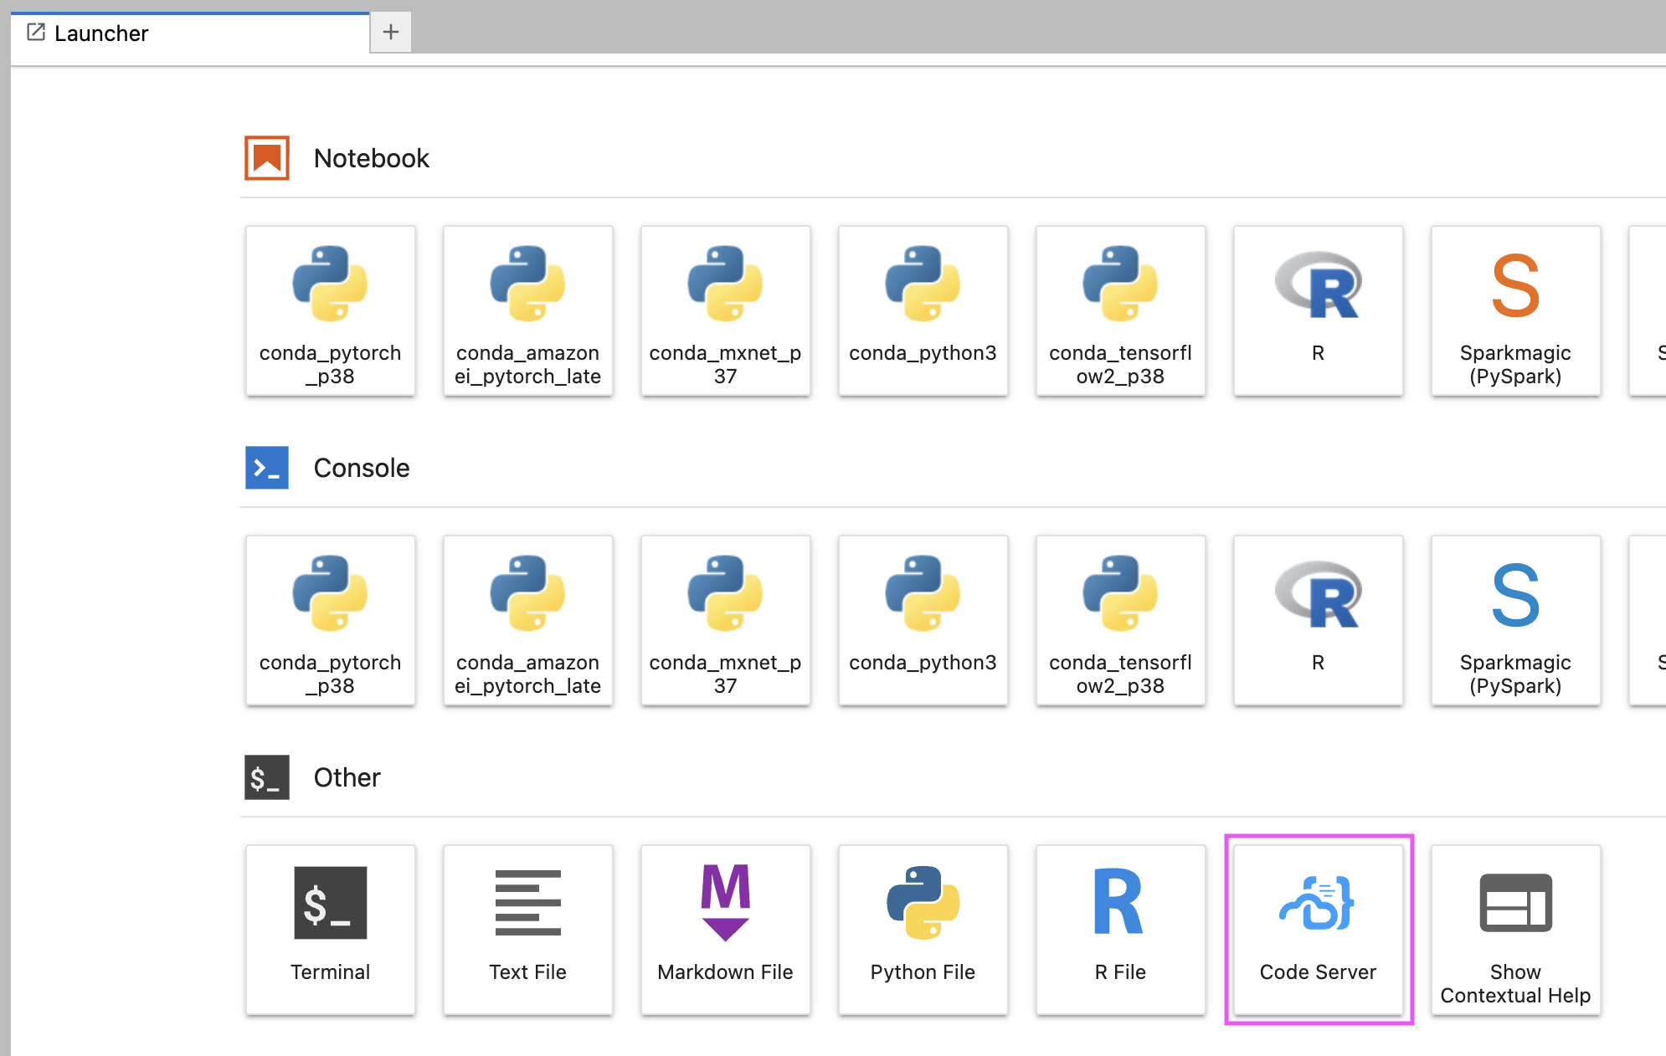Viewport: 1666px width, 1056px height.
Task: Launch Code Server from Other section
Action: click(x=1318, y=928)
